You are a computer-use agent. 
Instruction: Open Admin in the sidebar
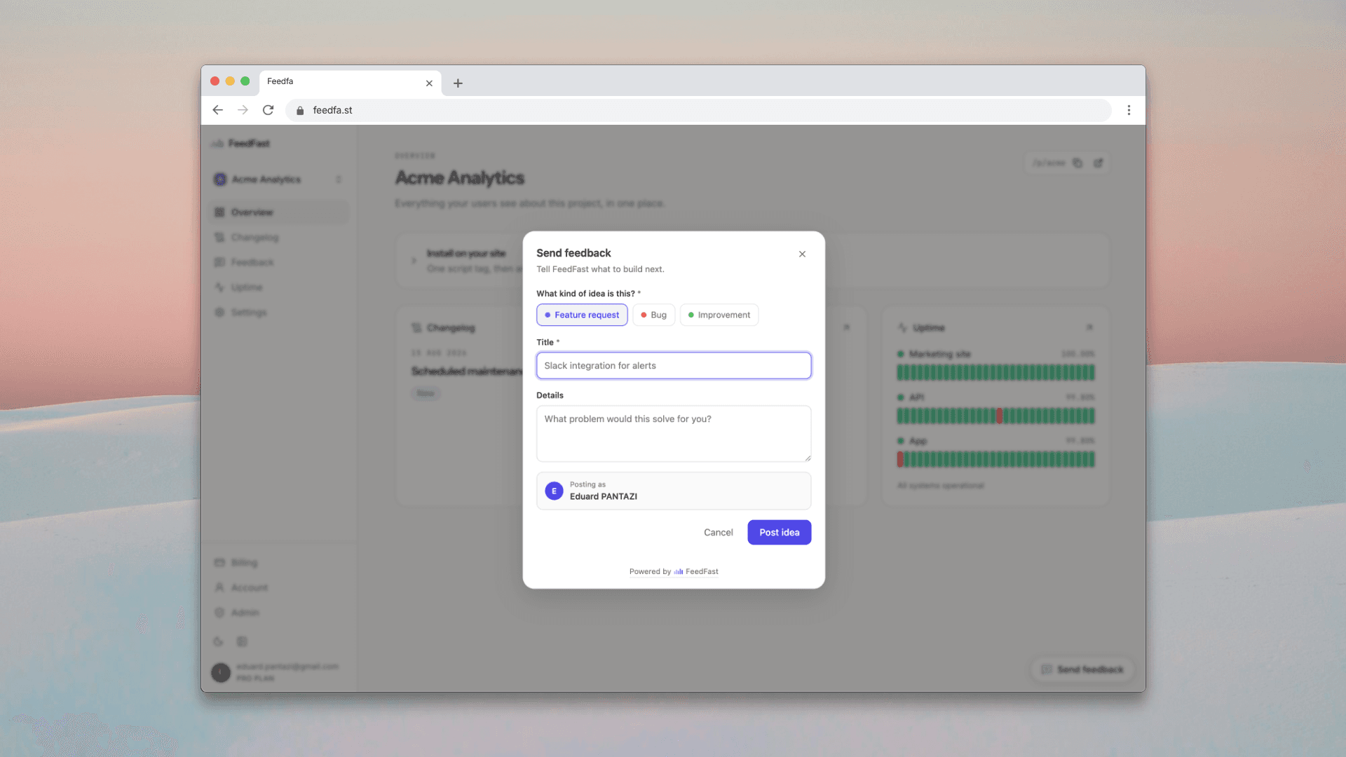pos(279,613)
